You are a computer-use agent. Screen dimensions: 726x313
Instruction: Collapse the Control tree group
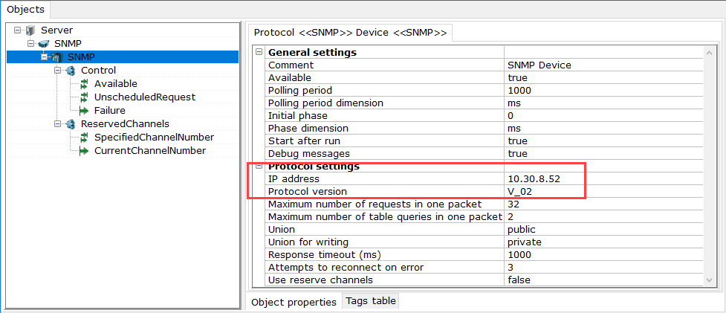coord(57,71)
